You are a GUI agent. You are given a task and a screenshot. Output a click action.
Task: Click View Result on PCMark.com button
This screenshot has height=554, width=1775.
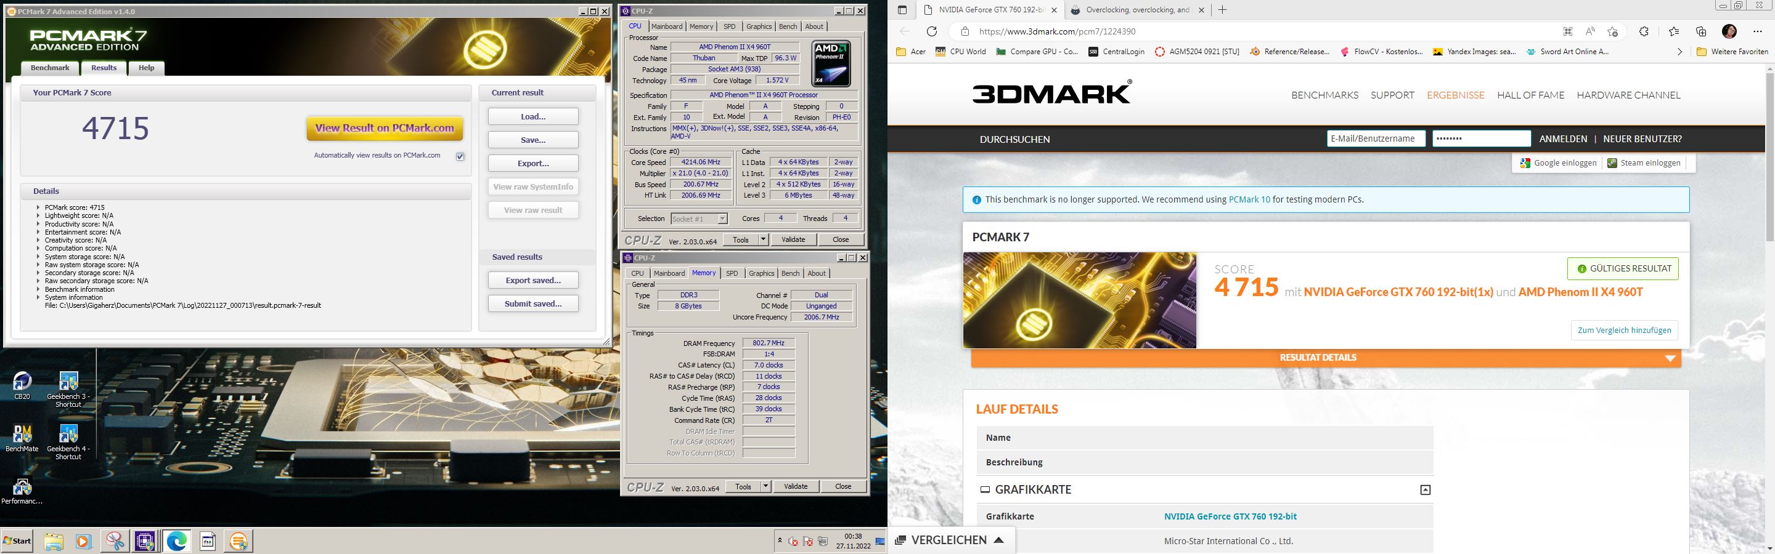coord(385,128)
